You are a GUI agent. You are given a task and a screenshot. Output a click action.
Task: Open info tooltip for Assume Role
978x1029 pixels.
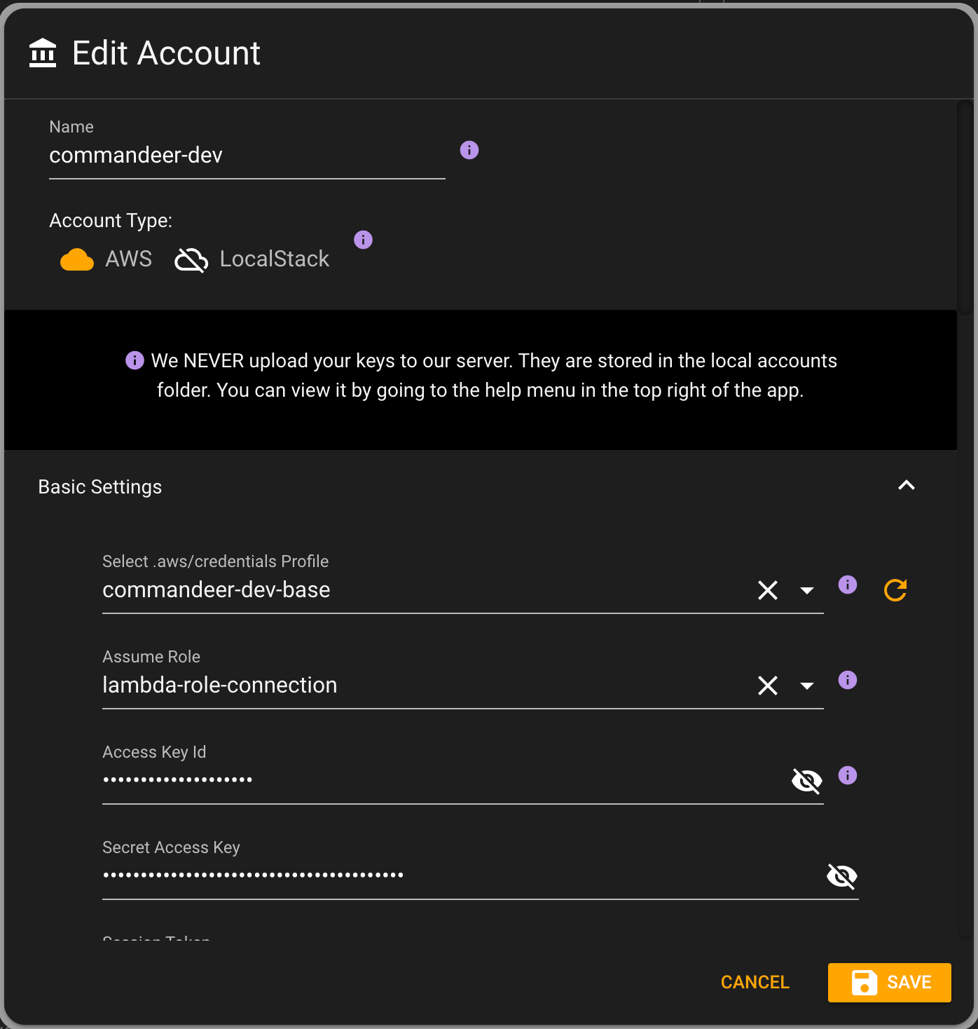click(848, 680)
